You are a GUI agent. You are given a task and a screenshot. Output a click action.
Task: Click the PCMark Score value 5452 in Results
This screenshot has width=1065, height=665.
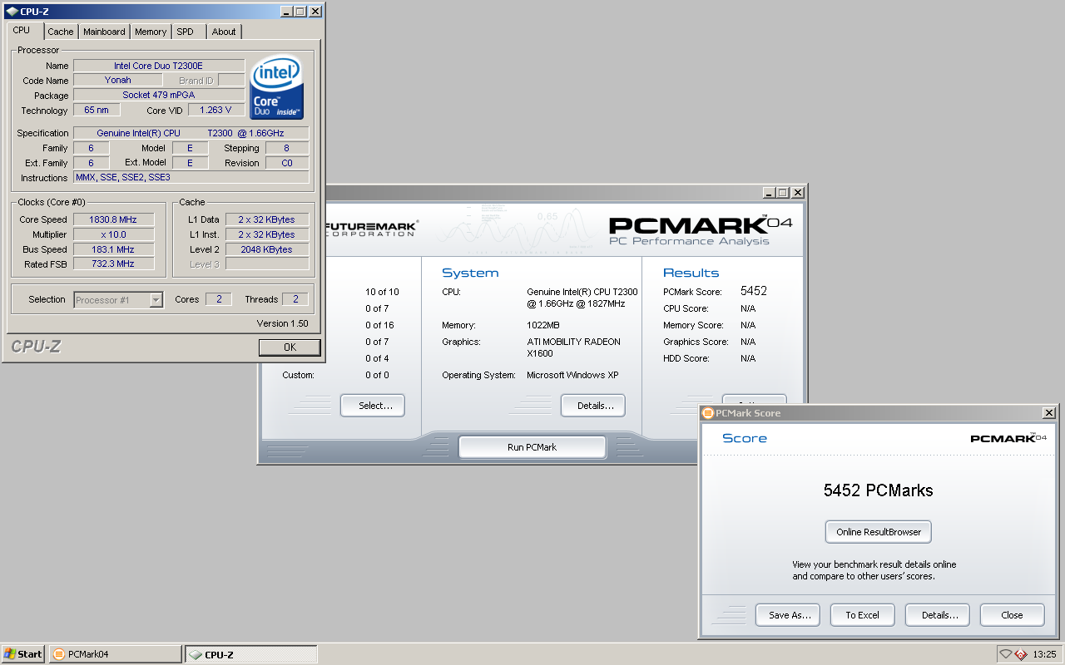click(754, 291)
